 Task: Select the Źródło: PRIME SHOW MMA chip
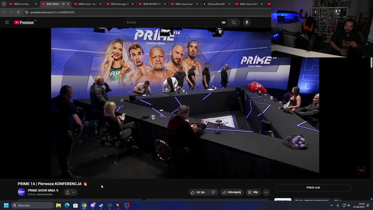pyautogui.click(x=312, y=200)
